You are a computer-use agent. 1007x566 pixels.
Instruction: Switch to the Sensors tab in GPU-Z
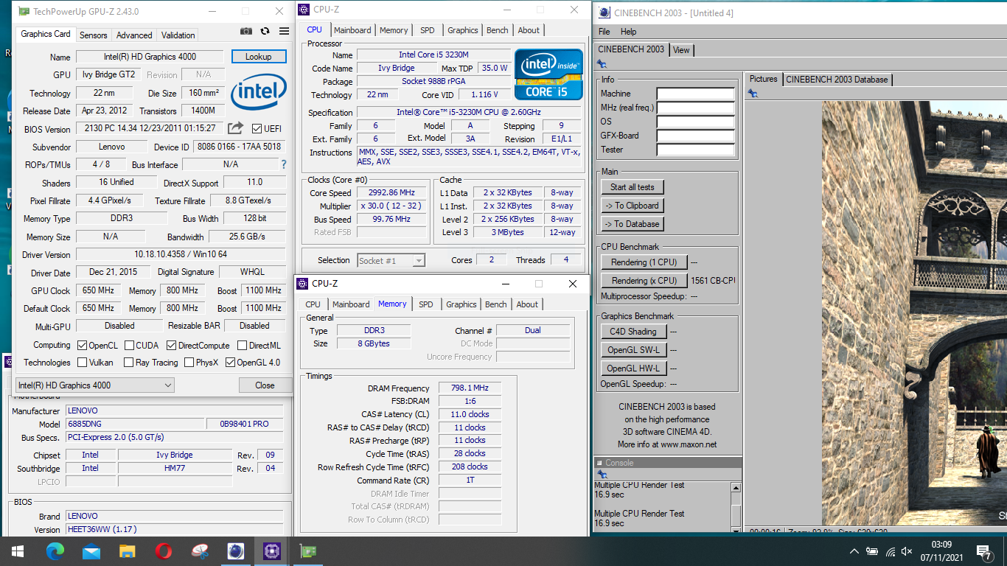pyautogui.click(x=94, y=35)
